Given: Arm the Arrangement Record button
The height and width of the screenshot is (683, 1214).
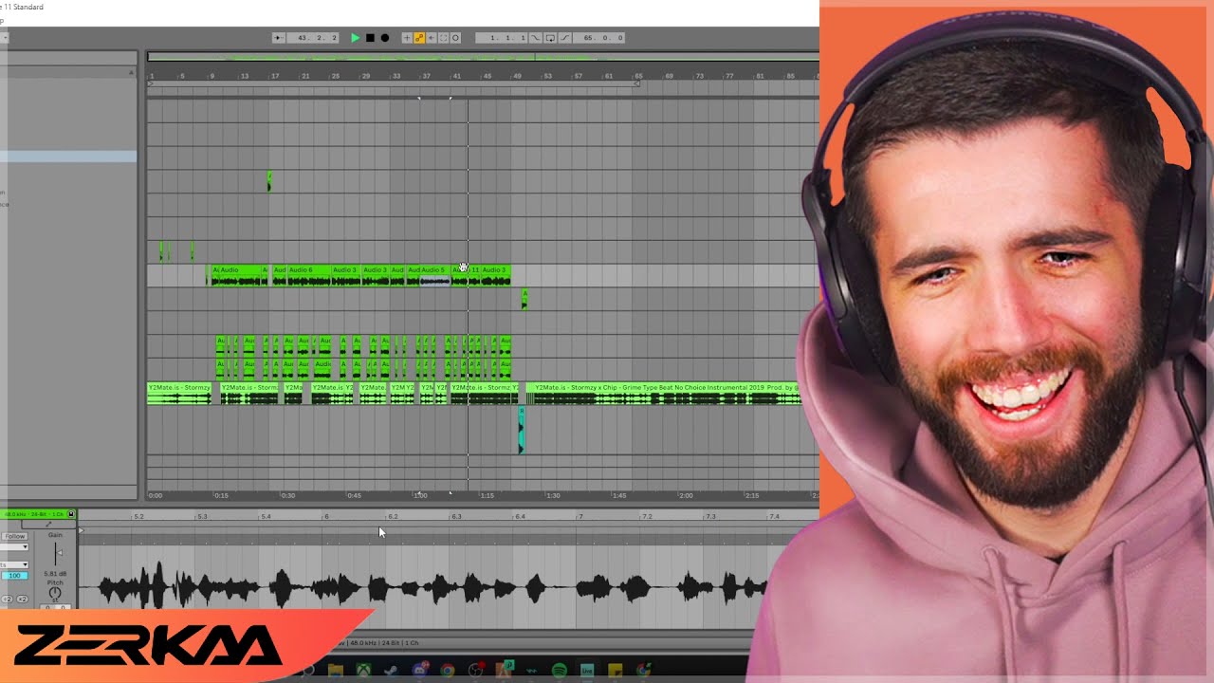Looking at the screenshot, I should coord(385,38).
